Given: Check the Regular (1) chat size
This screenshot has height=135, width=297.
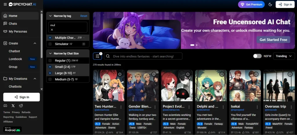Looking at the screenshot, I should click(x=50, y=61).
